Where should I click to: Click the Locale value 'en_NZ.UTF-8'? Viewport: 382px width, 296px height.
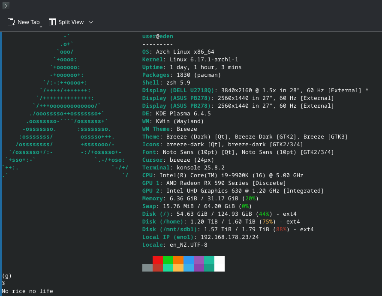188,245
